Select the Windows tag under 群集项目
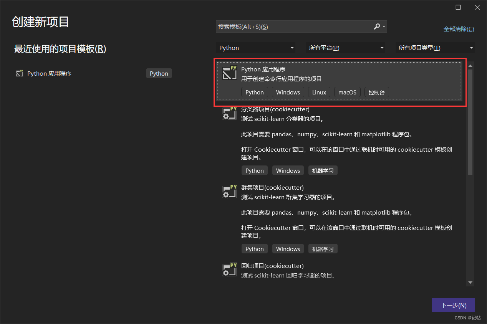 (288, 248)
